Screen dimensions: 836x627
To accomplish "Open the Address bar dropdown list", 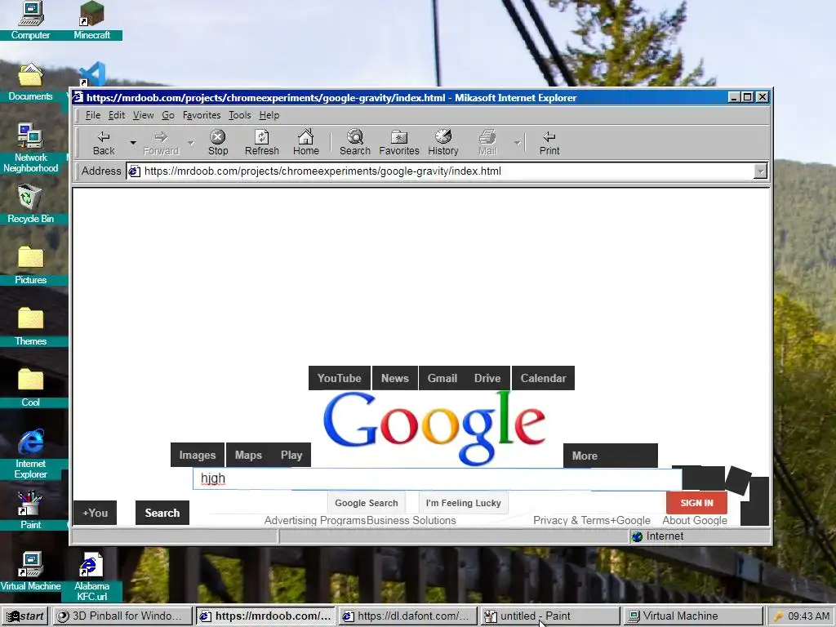I will click(760, 171).
